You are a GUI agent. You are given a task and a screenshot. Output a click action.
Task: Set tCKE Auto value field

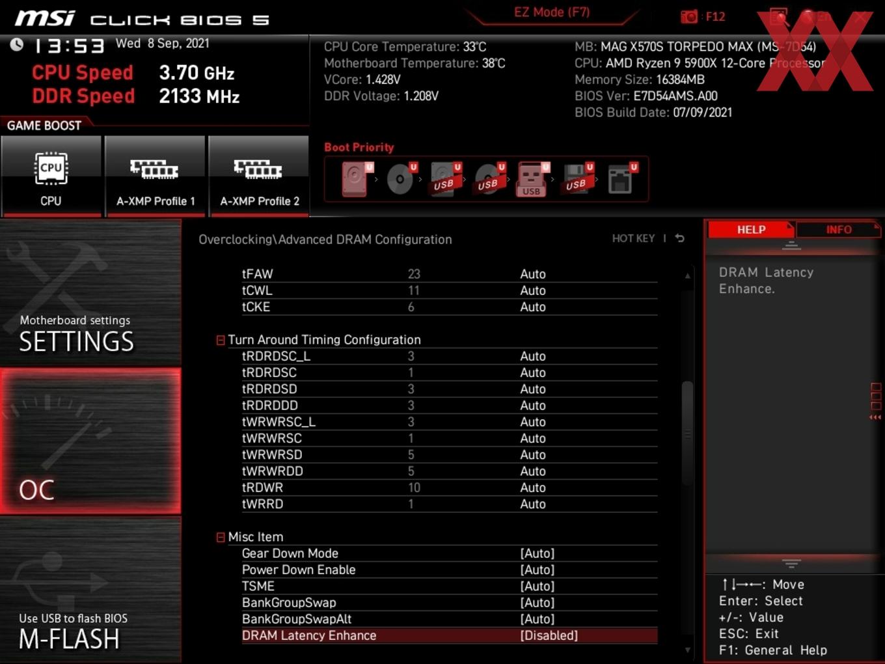click(x=533, y=307)
